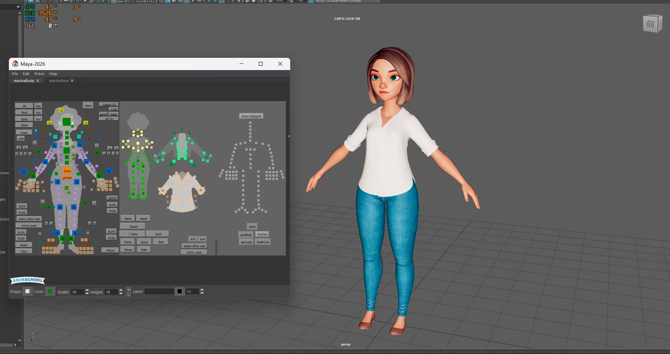Image resolution: width=670 pixels, height=354 pixels.
Task: Click the left-panel mirror pose button
Action: 29,225
